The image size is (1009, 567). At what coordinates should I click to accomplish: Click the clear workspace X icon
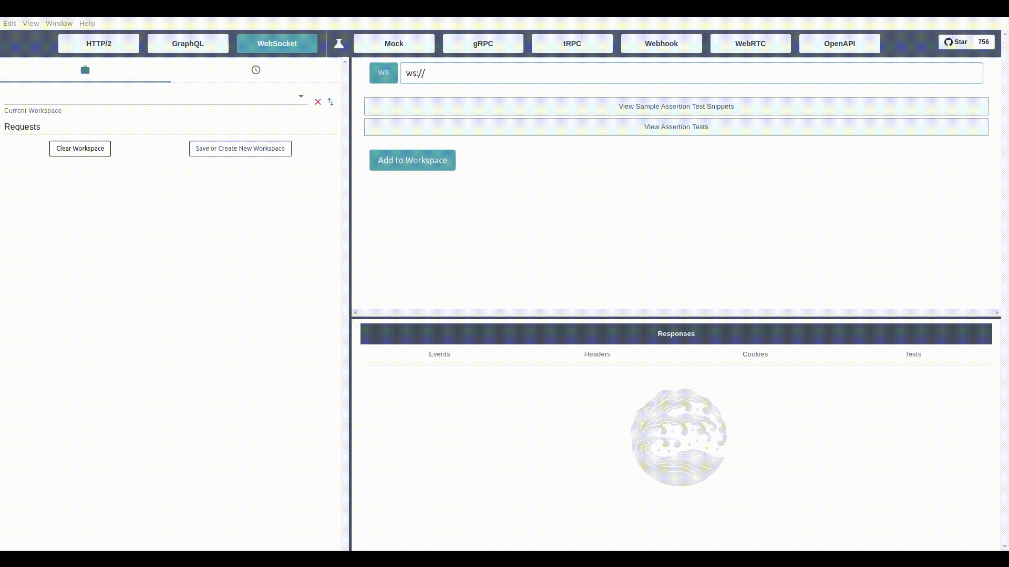(x=318, y=102)
